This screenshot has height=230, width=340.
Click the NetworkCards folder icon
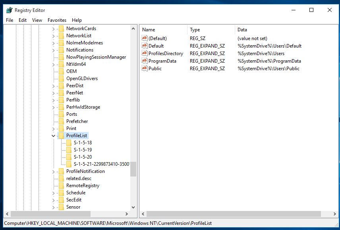click(x=61, y=29)
